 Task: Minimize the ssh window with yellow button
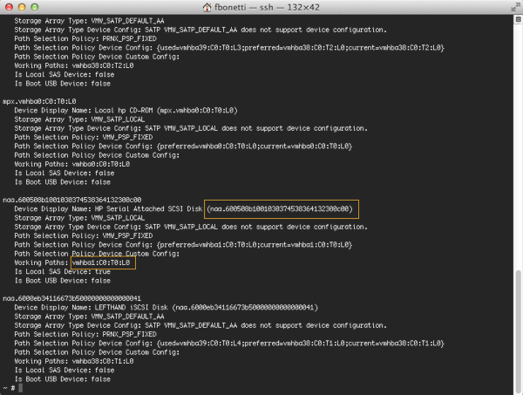(x=22, y=7)
